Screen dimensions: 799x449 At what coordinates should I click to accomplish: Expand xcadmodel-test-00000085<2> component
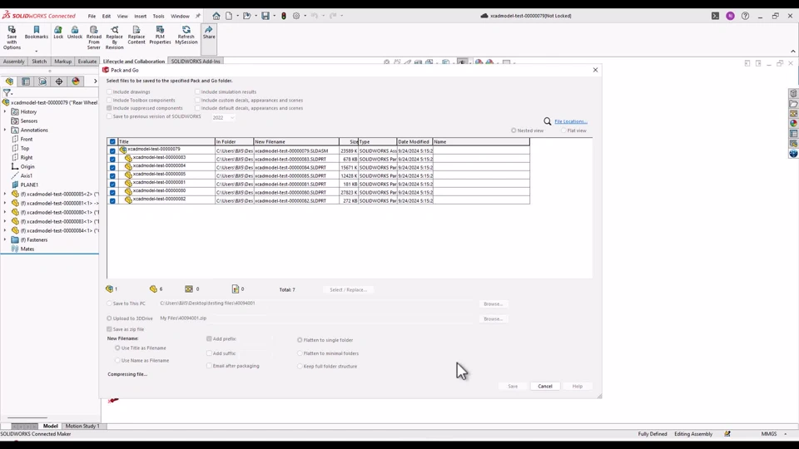tap(5, 194)
